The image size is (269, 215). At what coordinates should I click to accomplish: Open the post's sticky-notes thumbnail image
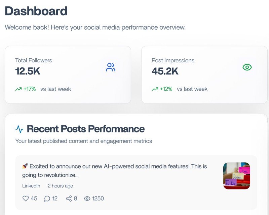(237, 176)
